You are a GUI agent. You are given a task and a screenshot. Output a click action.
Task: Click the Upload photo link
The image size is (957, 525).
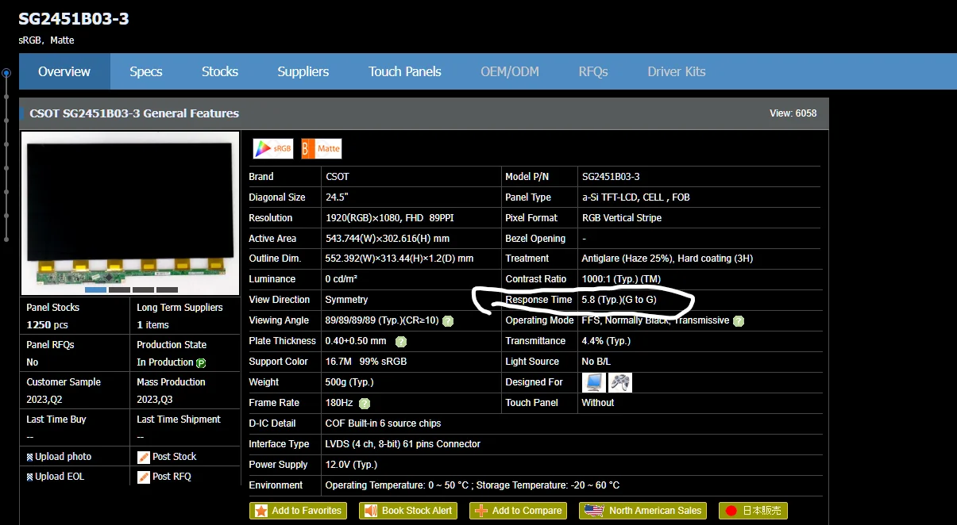[63, 457]
